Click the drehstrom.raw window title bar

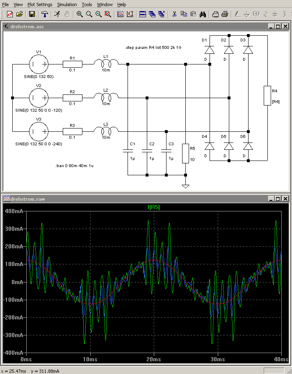(123, 199)
